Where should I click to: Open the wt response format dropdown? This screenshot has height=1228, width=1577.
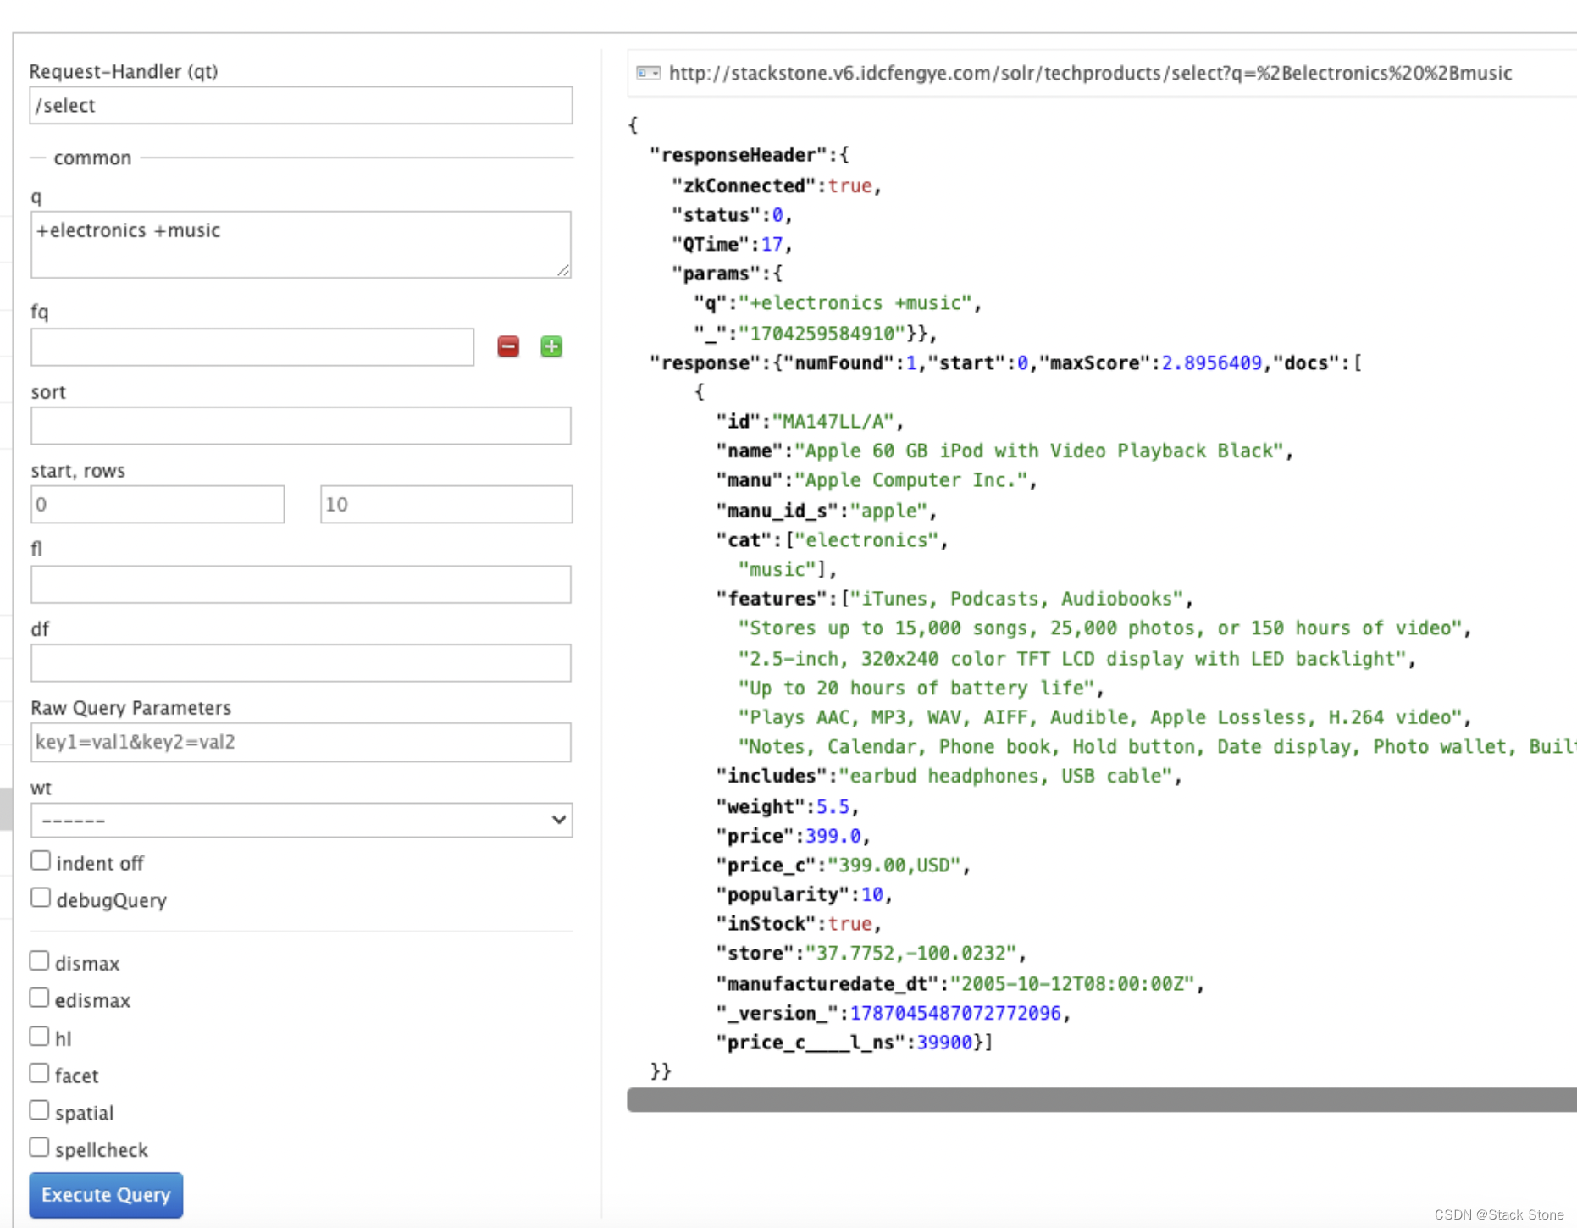point(302,820)
